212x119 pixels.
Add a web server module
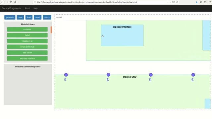point(27,53)
